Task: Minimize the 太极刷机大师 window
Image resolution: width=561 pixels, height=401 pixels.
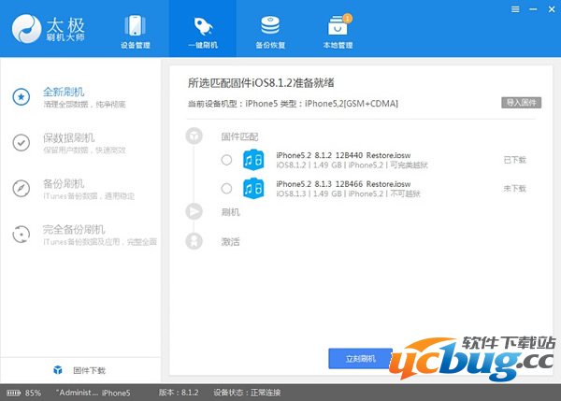Action: click(x=533, y=9)
